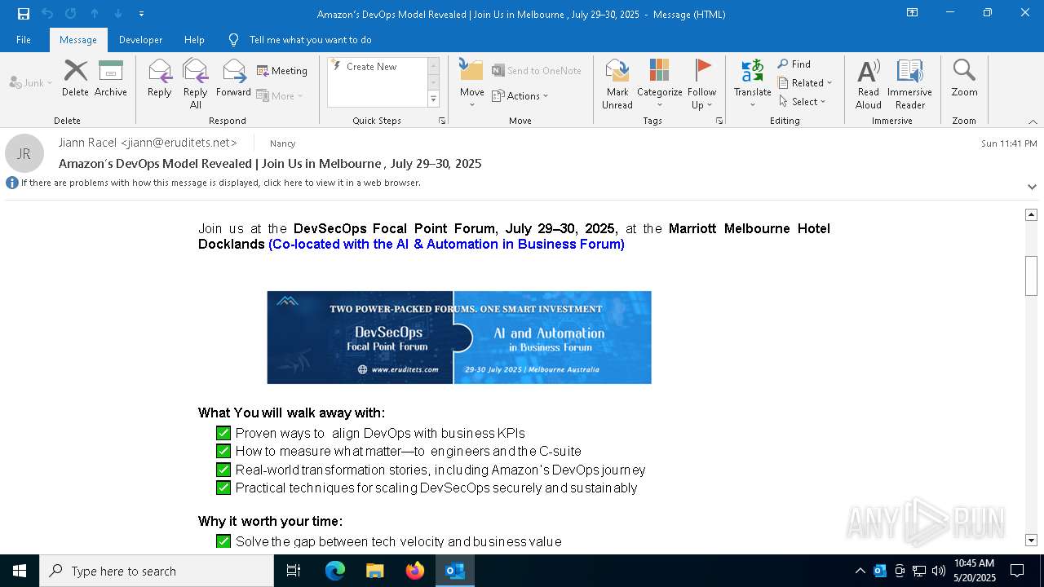The height and width of the screenshot is (587, 1044).
Task: Expand the Actions dropdown
Action: click(520, 95)
